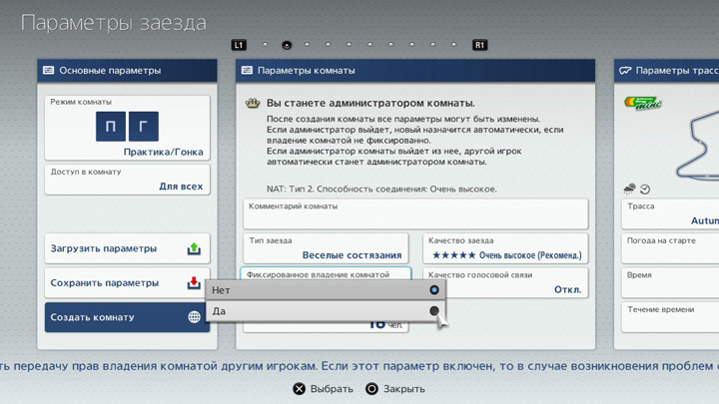Viewport: 719px width, 404px height.
Task: Click the upload icon beside Загрузить параметры
Action: 194,249
